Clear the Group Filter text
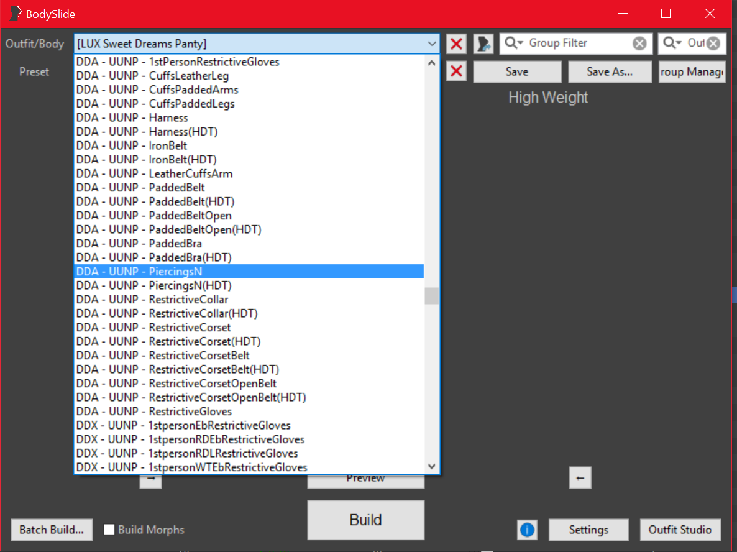This screenshot has width=737, height=552. click(x=639, y=44)
